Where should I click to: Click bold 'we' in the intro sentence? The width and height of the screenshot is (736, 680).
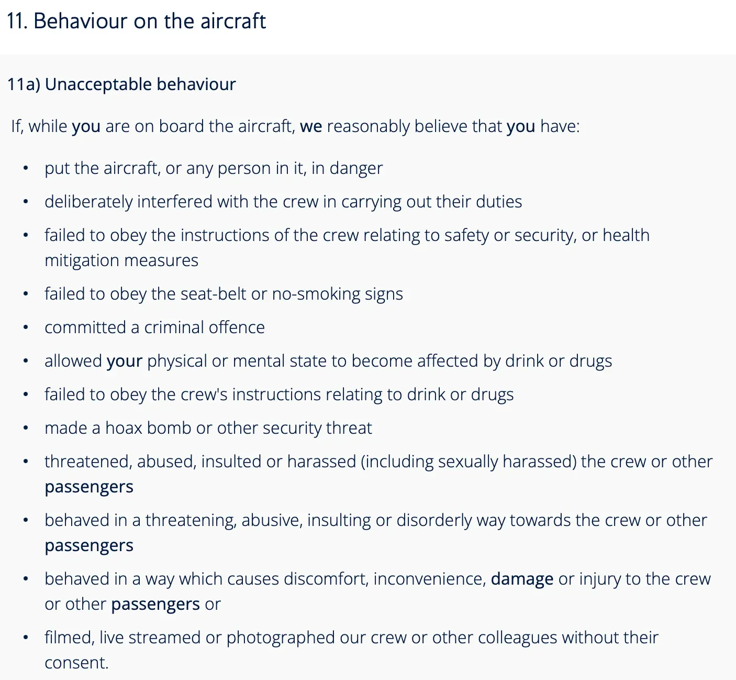pyautogui.click(x=311, y=126)
